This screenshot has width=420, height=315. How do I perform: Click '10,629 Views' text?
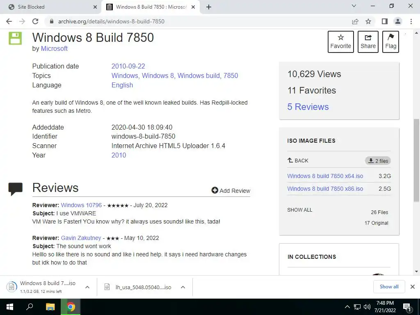coord(314,74)
